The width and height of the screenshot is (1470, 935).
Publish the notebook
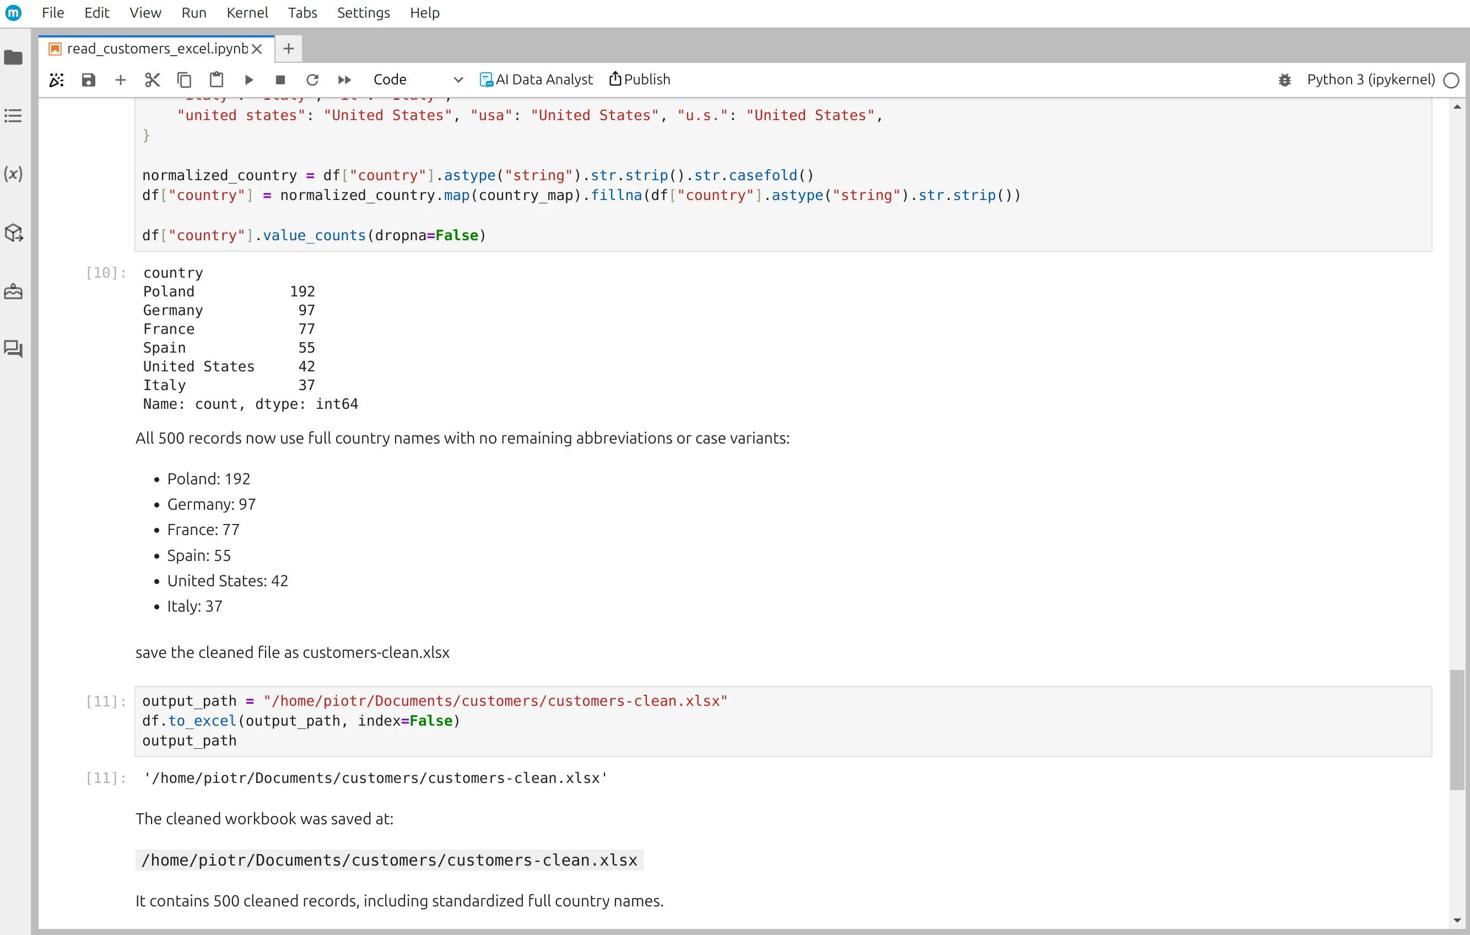pyautogui.click(x=640, y=79)
